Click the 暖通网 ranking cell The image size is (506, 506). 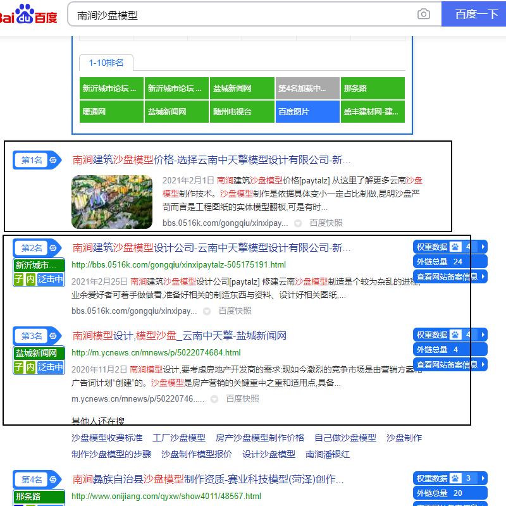(x=111, y=112)
